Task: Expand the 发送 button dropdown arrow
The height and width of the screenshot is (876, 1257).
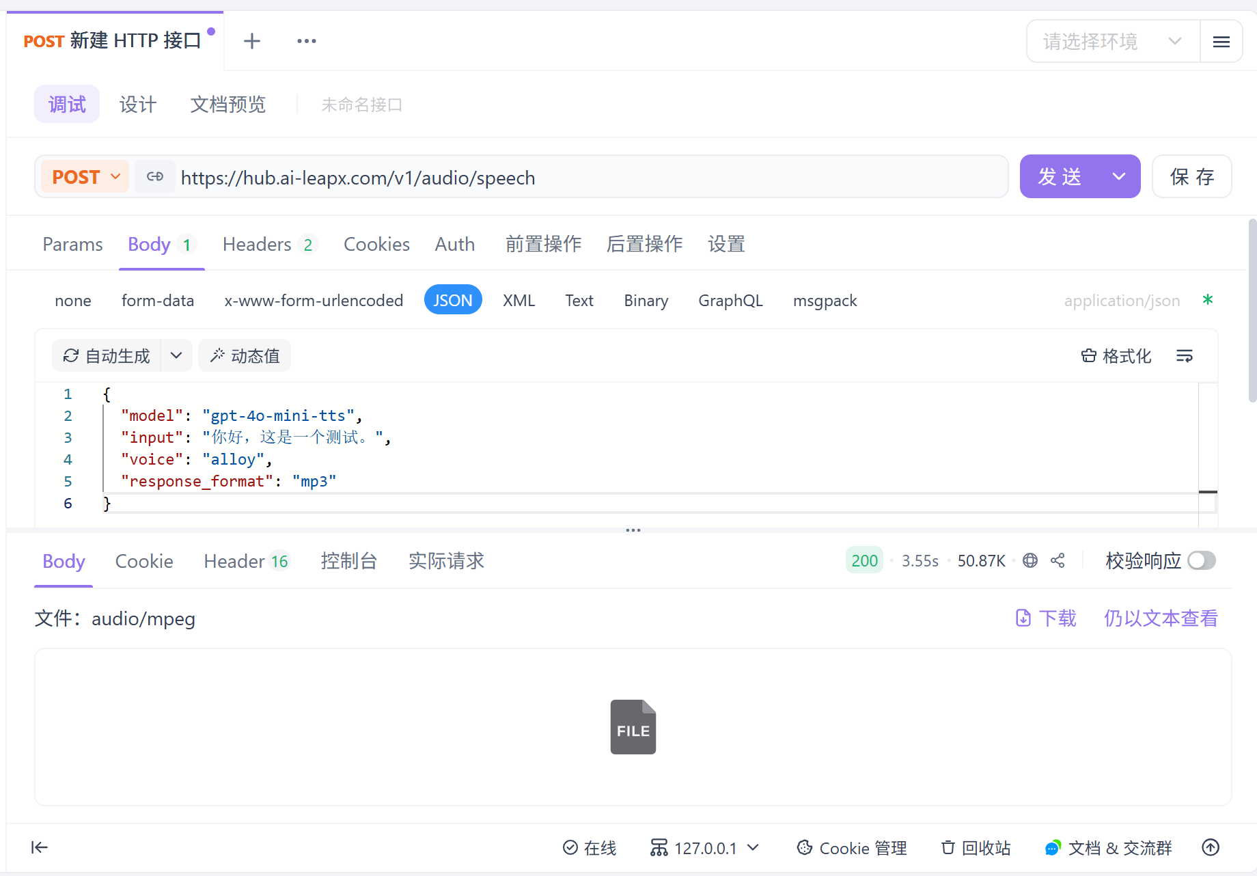Action: pos(1119,177)
